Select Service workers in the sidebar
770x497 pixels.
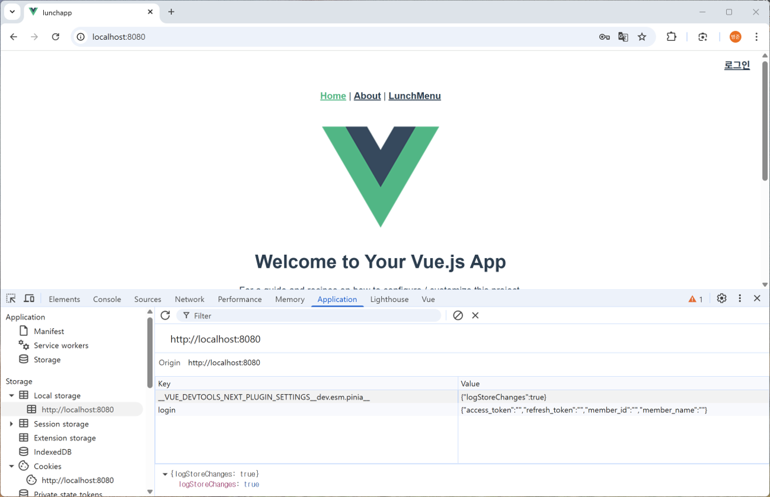tap(61, 345)
